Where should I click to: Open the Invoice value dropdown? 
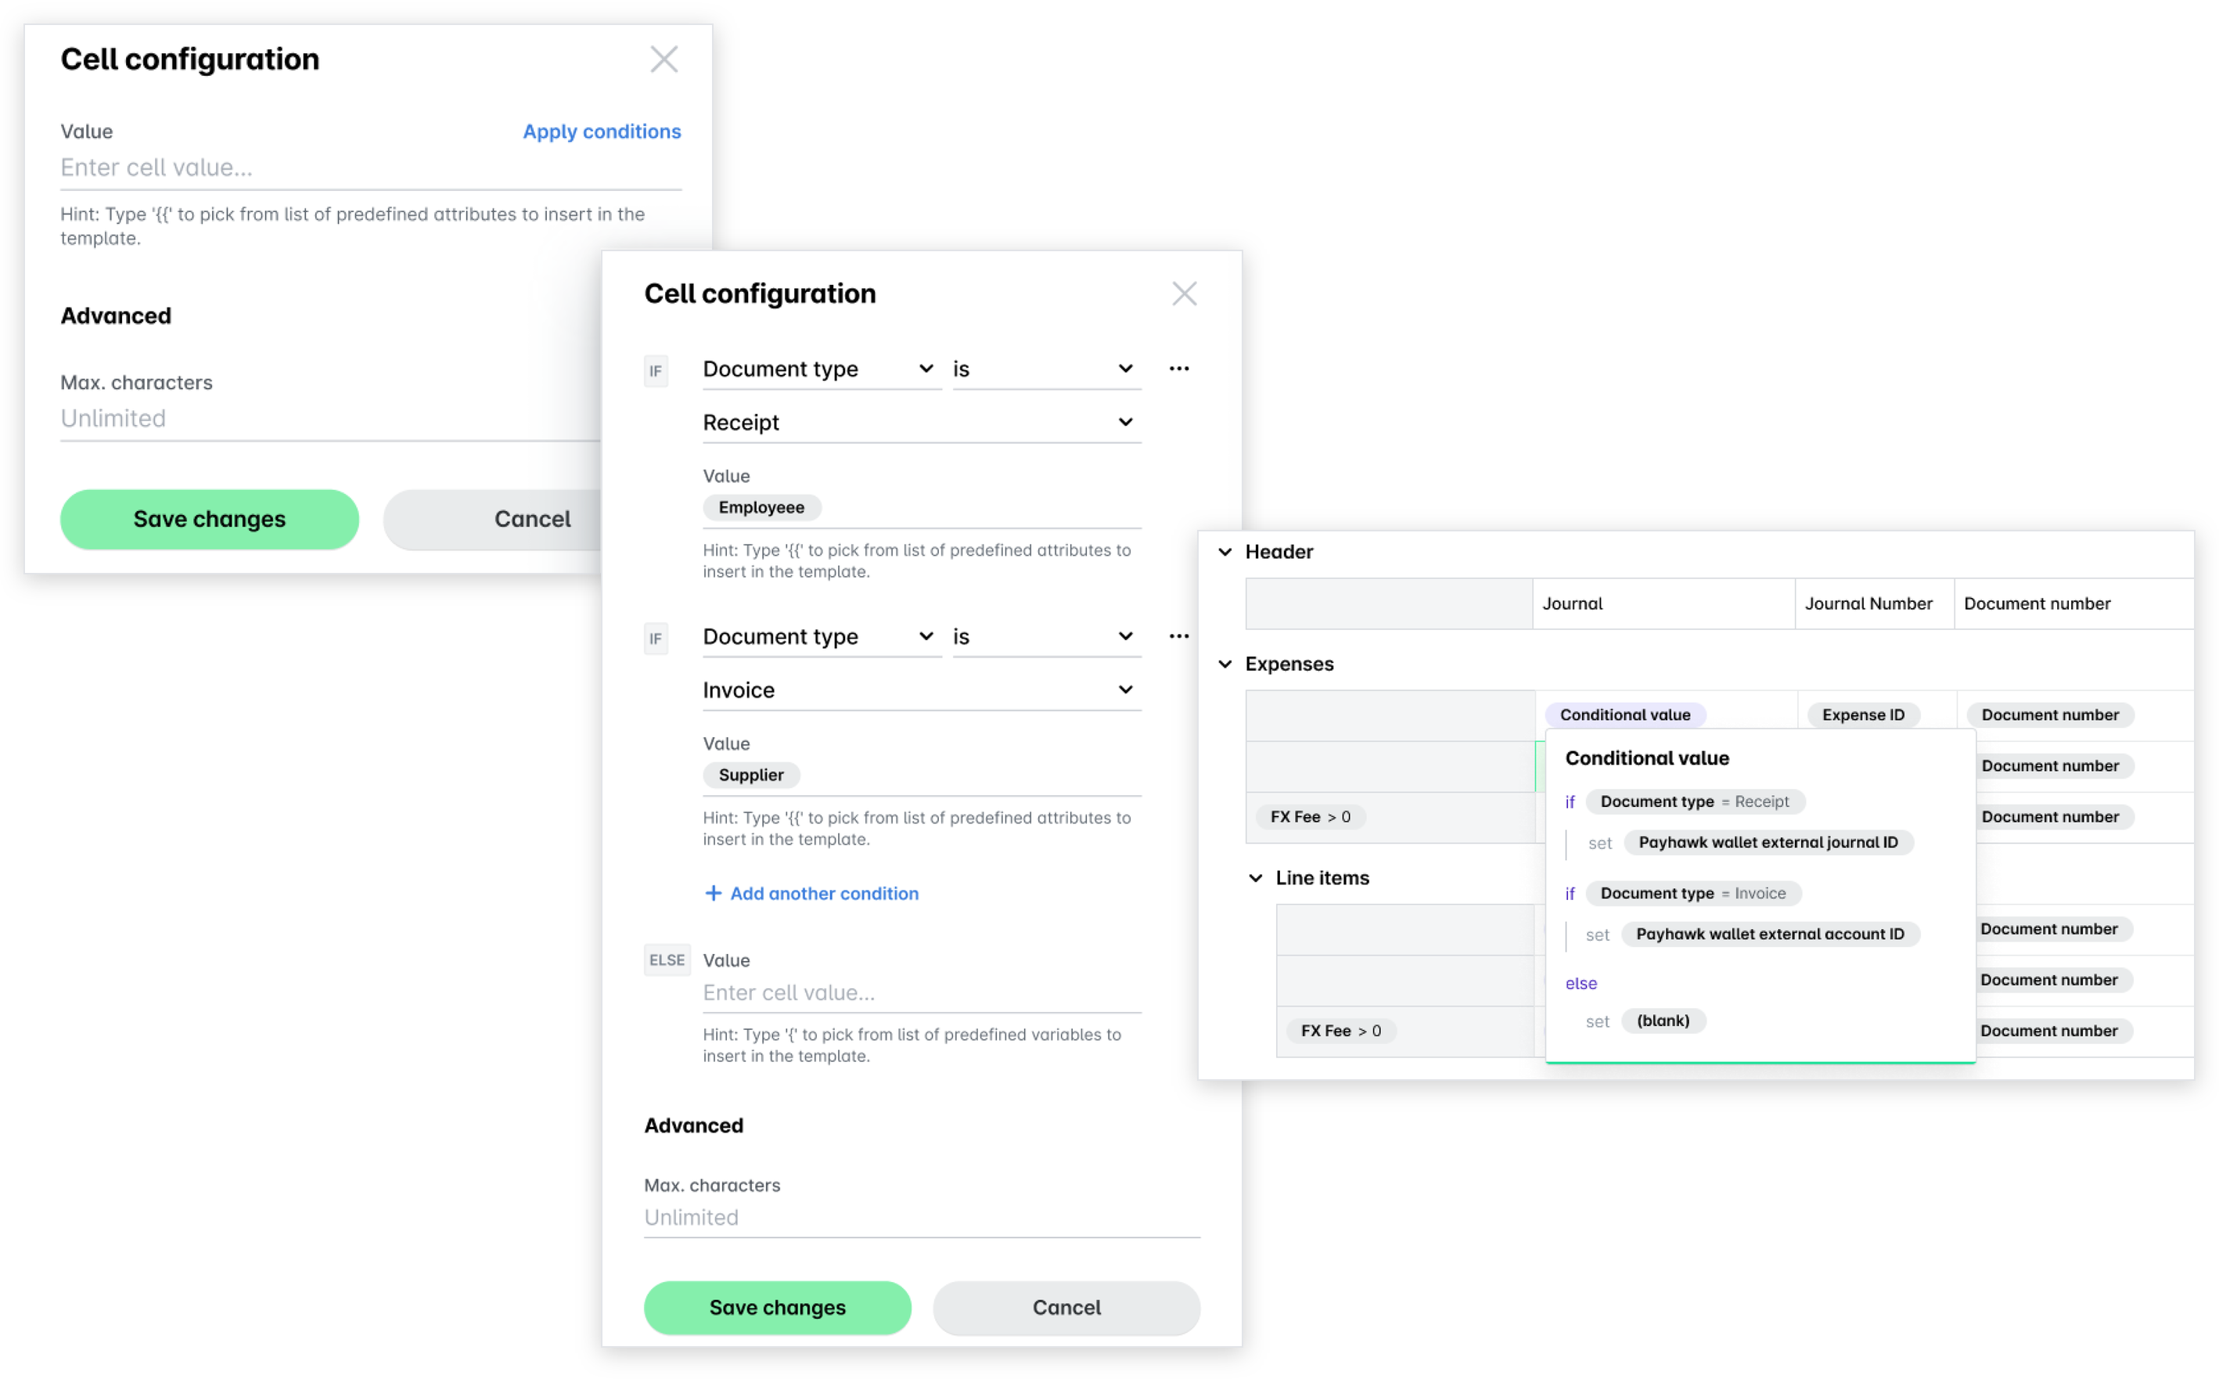(922, 689)
